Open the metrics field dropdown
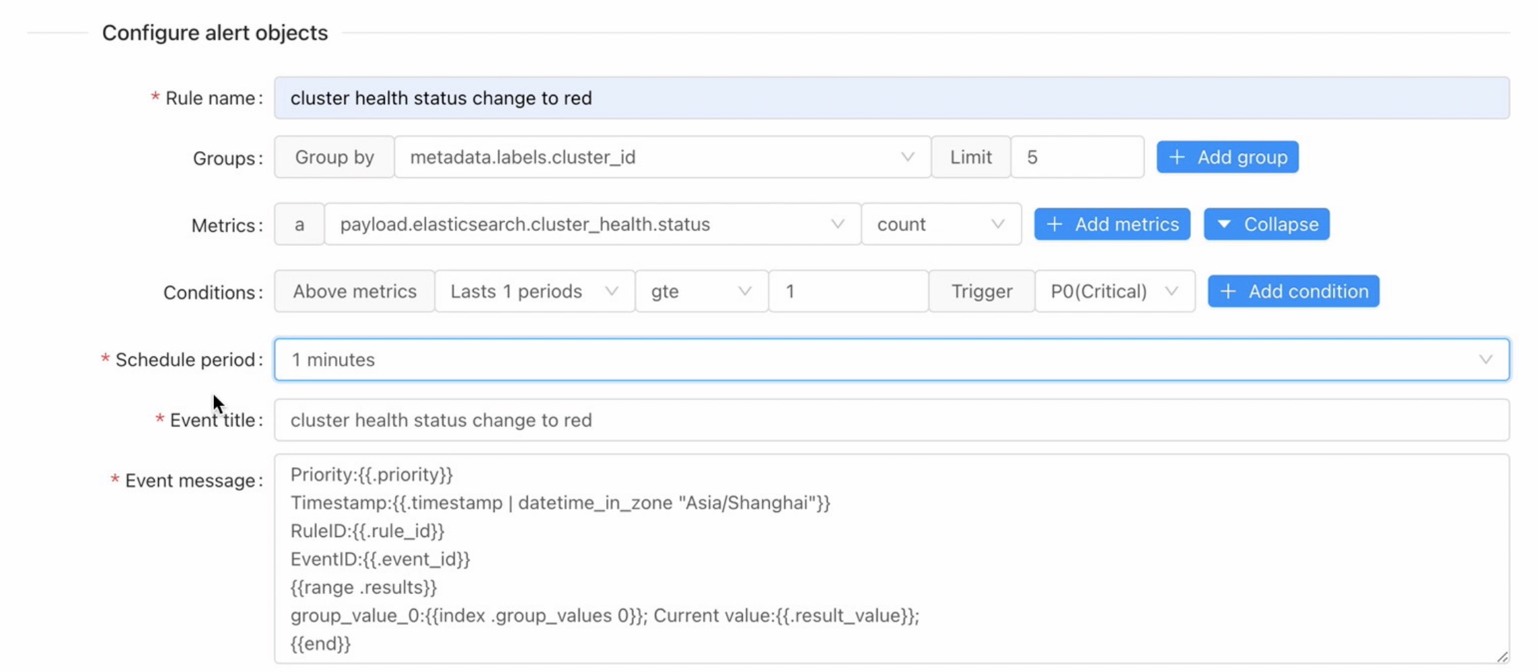Viewport: 1537px width, 672px height. click(592, 224)
